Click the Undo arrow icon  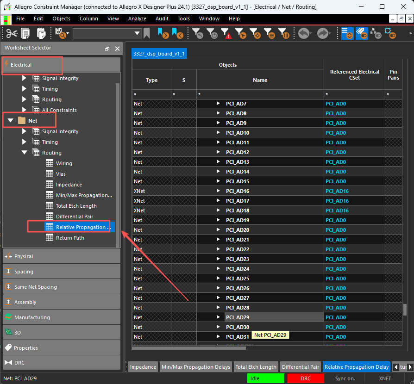[x=304, y=33]
